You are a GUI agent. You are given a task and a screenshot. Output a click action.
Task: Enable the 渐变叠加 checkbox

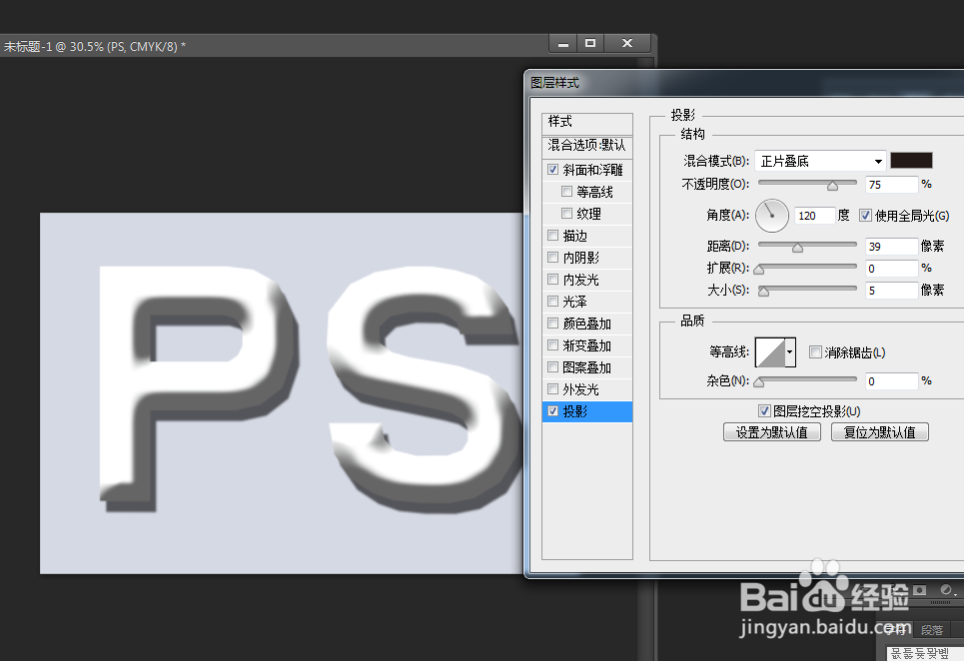point(552,345)
